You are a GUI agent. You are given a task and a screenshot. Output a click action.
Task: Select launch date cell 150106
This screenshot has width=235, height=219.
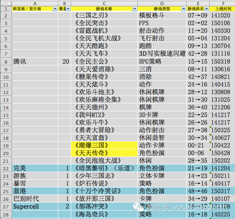(x=223, y=23)
